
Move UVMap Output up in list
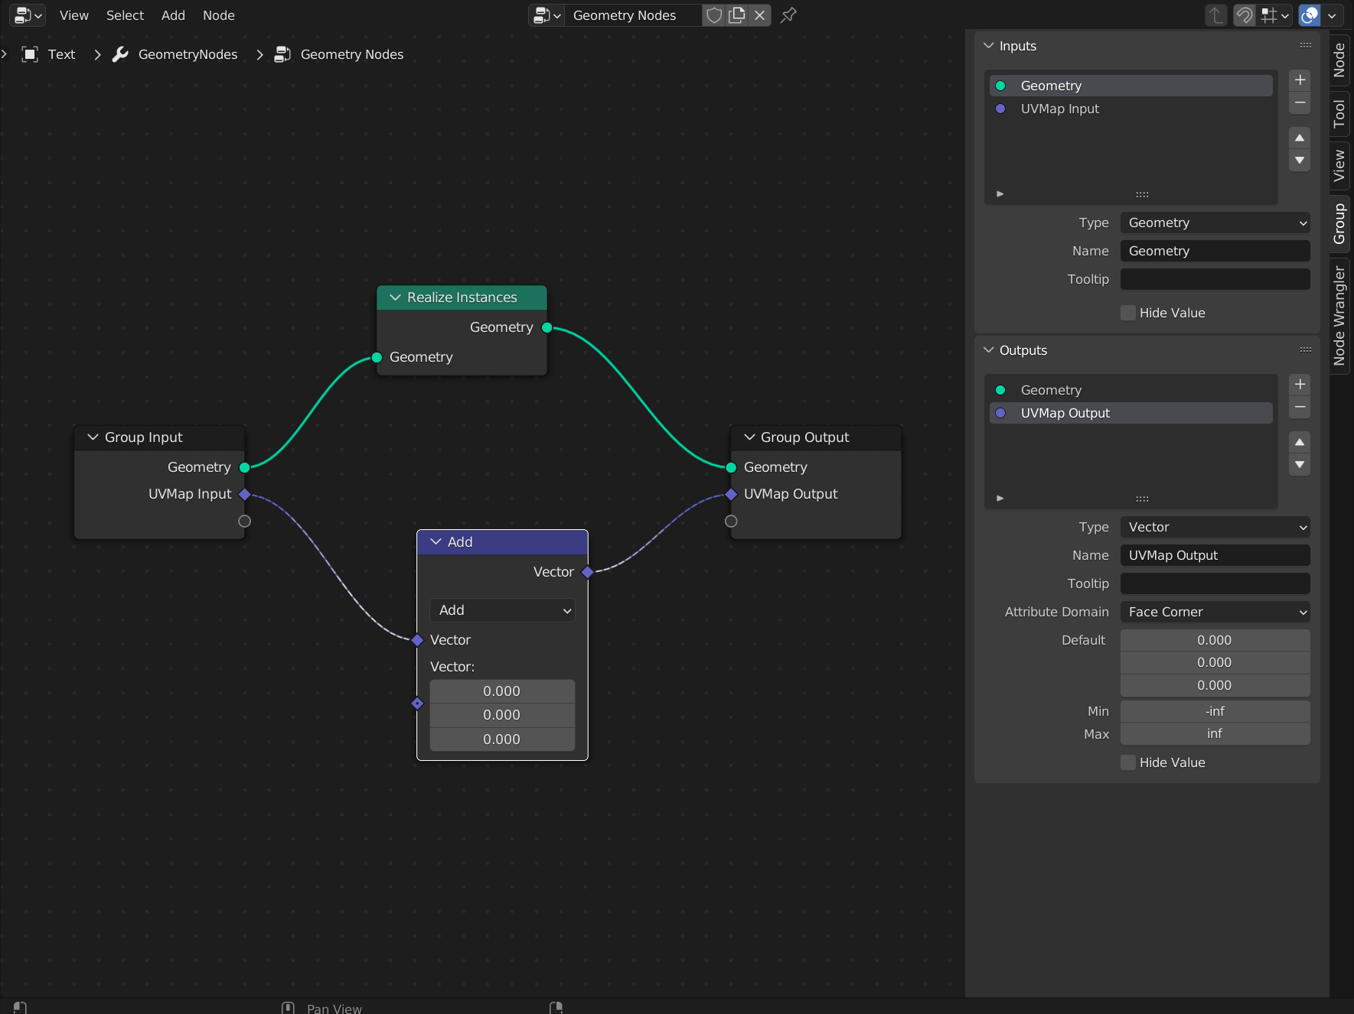point(1300,442)
